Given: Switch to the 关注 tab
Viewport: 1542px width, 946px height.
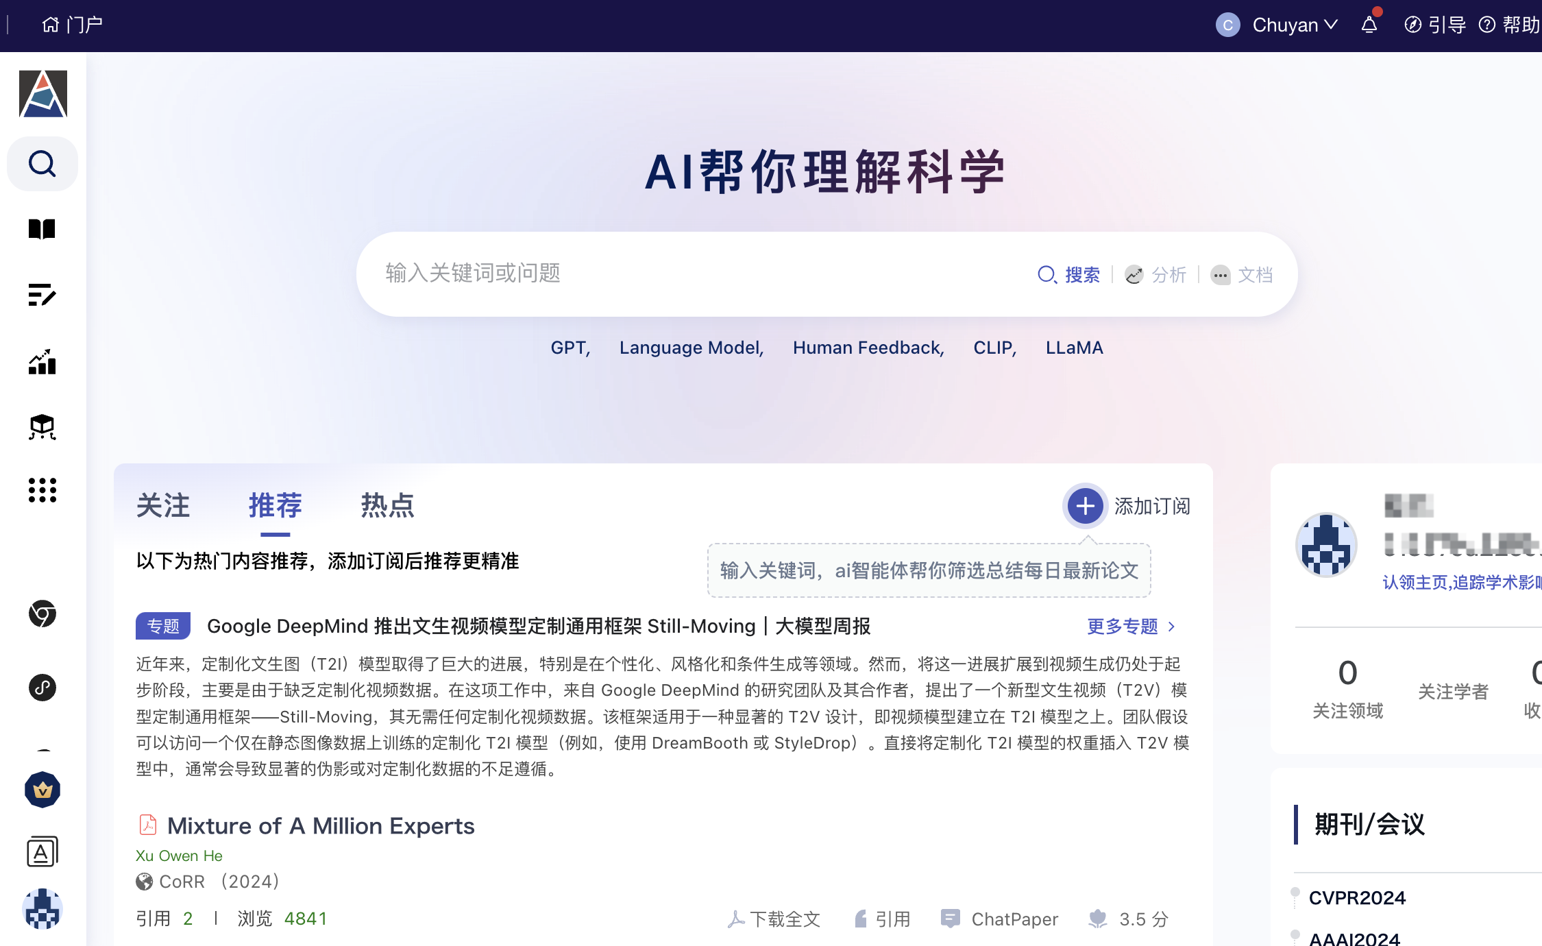Looking at the screenshot, I should click(163, 506).
